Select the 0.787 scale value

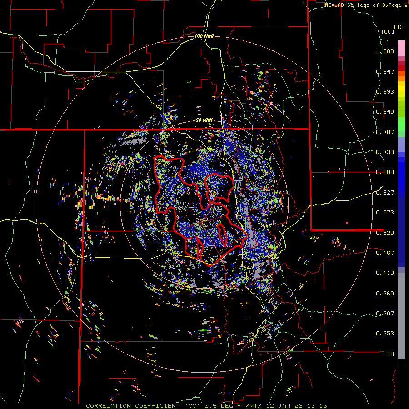coord(385,132)
